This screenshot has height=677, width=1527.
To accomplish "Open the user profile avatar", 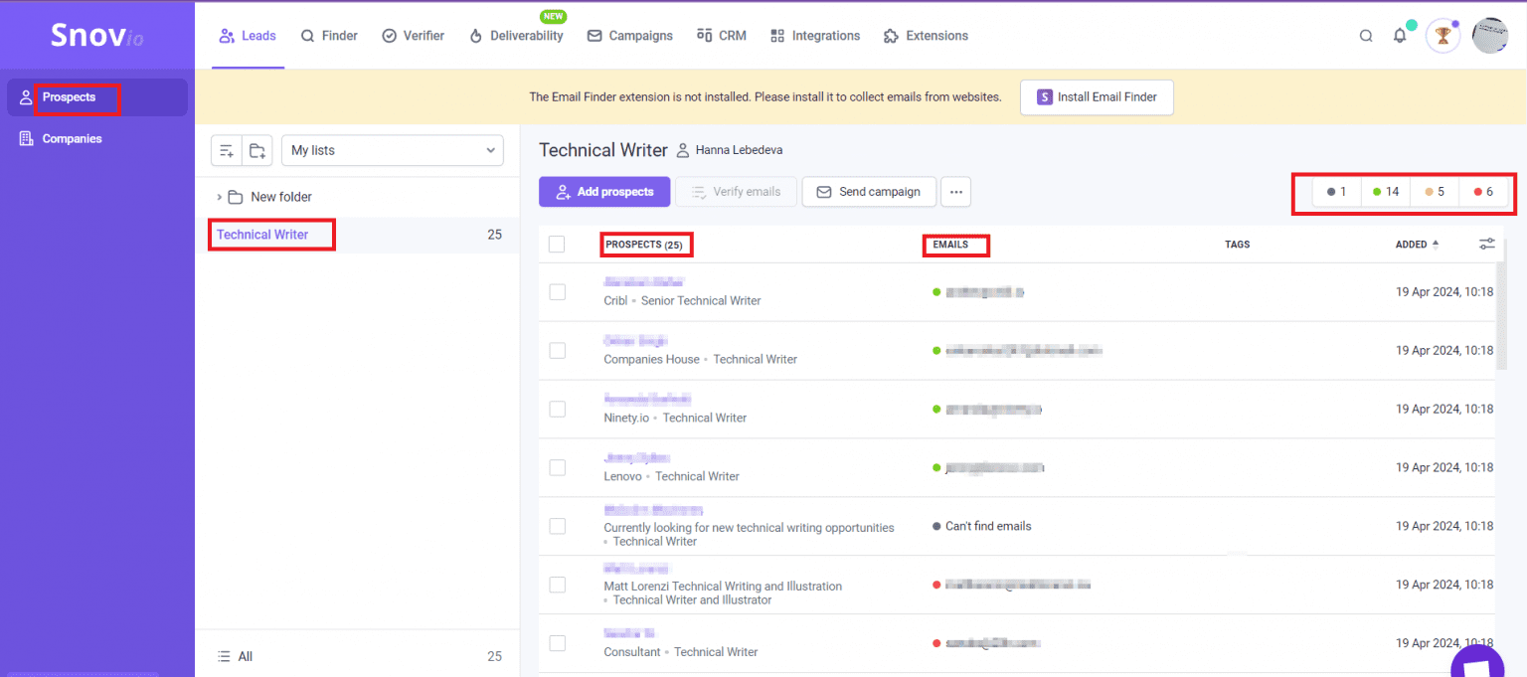I will [x=1489, y=36].
